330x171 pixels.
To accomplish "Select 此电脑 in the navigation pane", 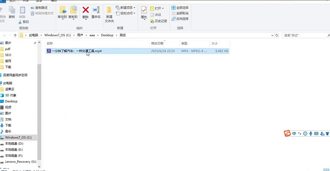I will point(7,83).
